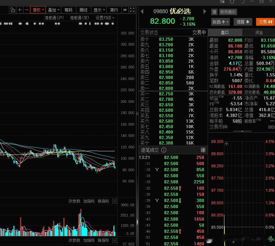Click the stock name 优必选

click(x=180, y=11)
